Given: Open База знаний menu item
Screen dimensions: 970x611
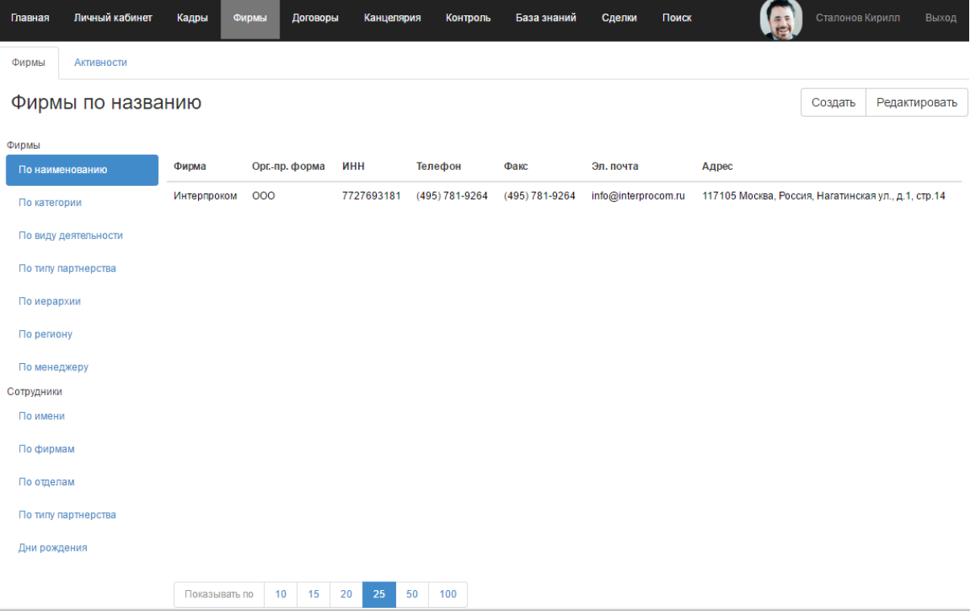Looking at the screenshot, I should (546, 19).
